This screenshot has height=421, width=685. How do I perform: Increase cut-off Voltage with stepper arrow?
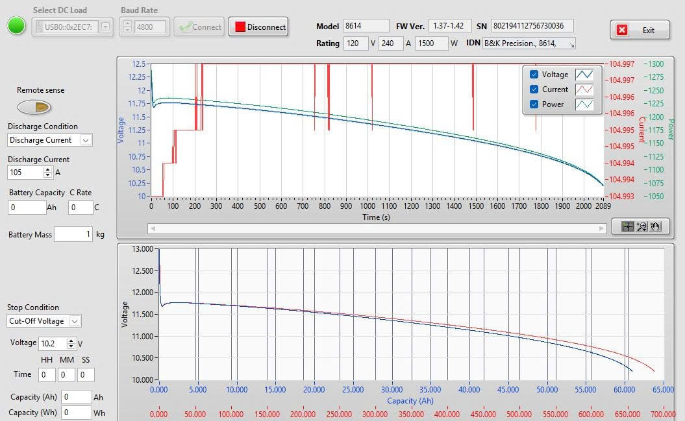(x=71, y=341)
